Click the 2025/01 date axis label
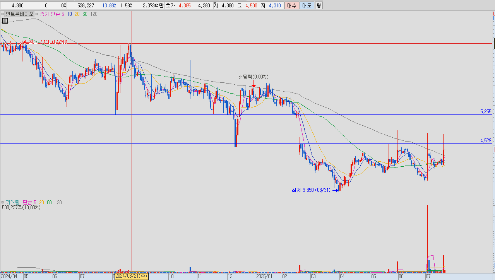Image resolution: width=495 pixels, height=280 pixels. click(265, 277)
